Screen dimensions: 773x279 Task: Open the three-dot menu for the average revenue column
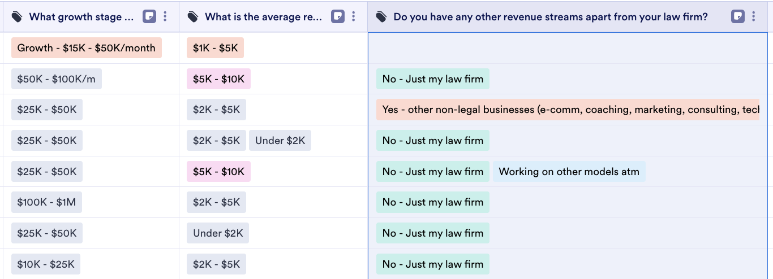click(x=353, y=16)
